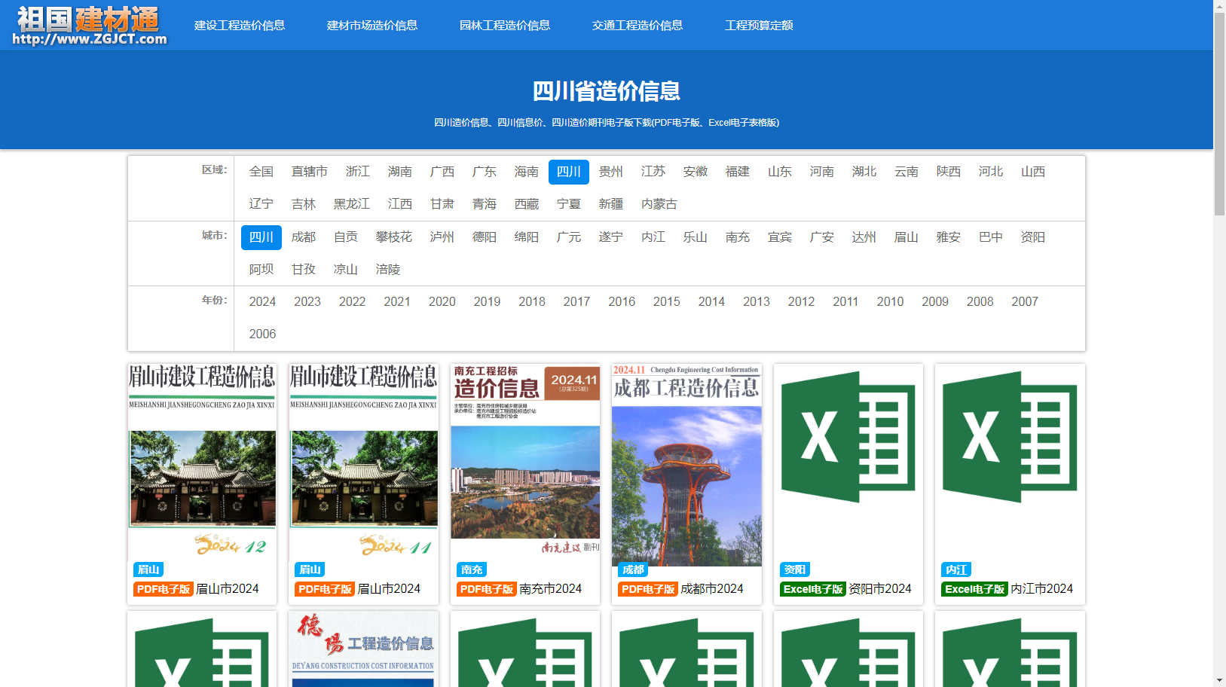Filter by city 成都
This screenshot has width=1226, height=687.
(x=304, y=237)
